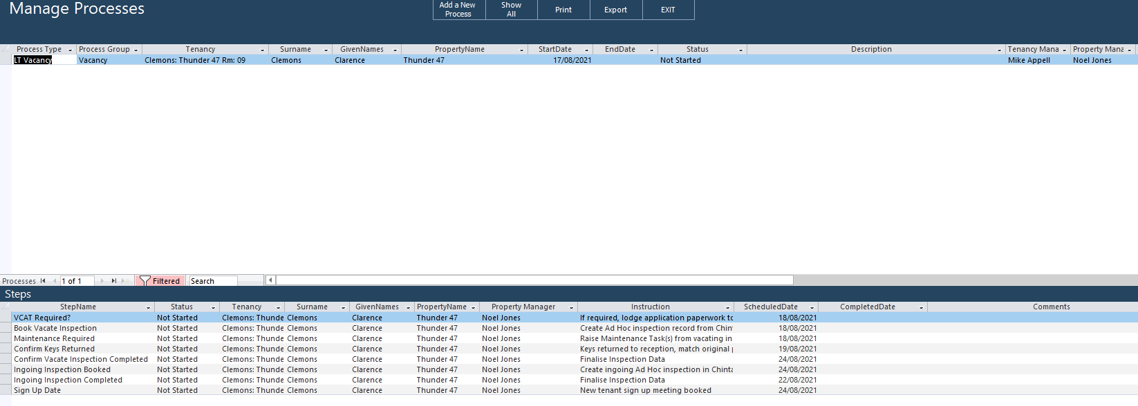
Task: Create new blank record in Processes navigator
Action: (124, 281)
